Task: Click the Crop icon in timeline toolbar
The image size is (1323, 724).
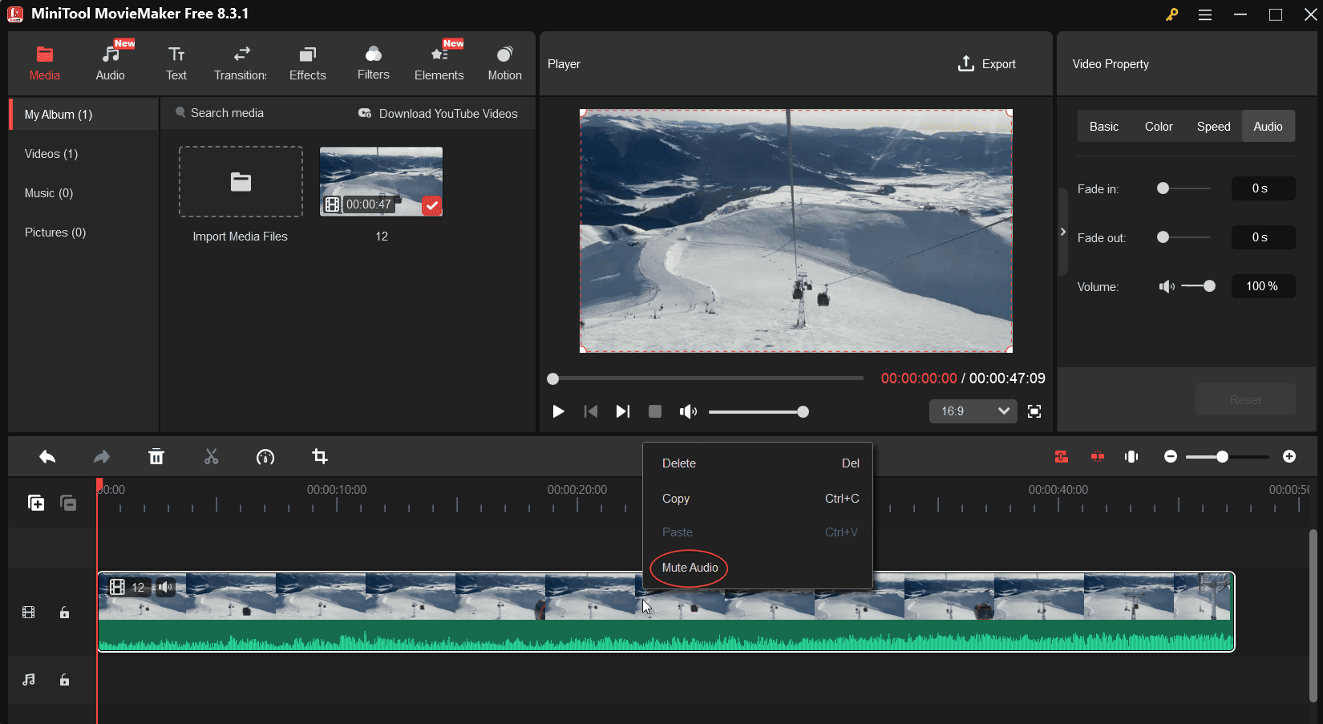Action: 320,456
